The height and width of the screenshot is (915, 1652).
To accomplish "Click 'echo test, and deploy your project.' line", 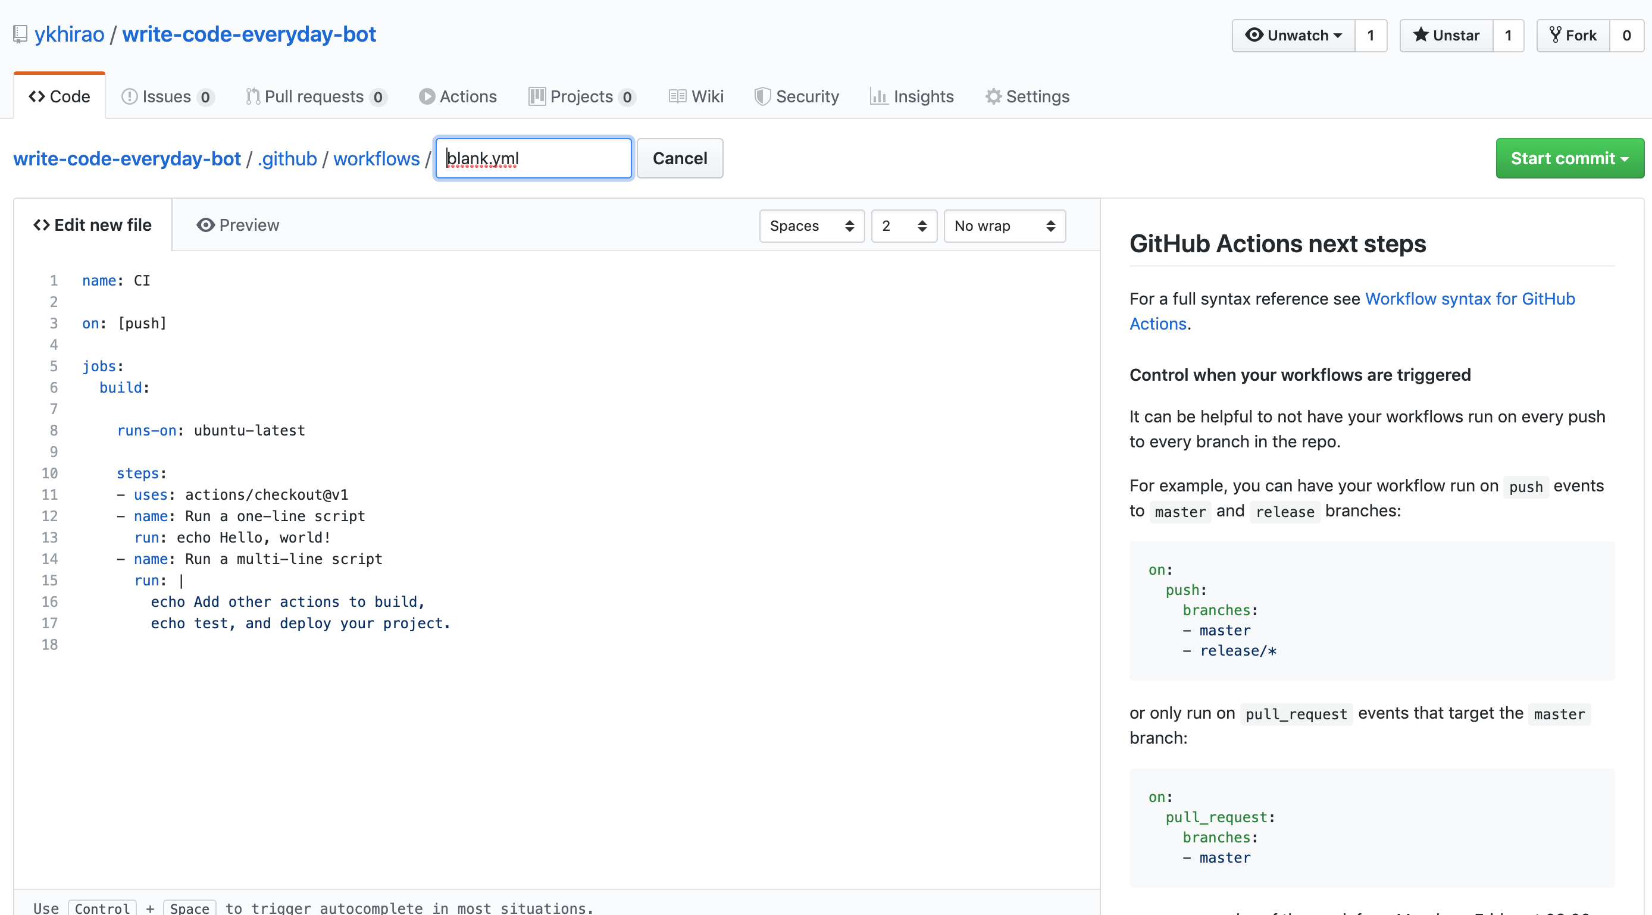I will (x=301, y=623).
